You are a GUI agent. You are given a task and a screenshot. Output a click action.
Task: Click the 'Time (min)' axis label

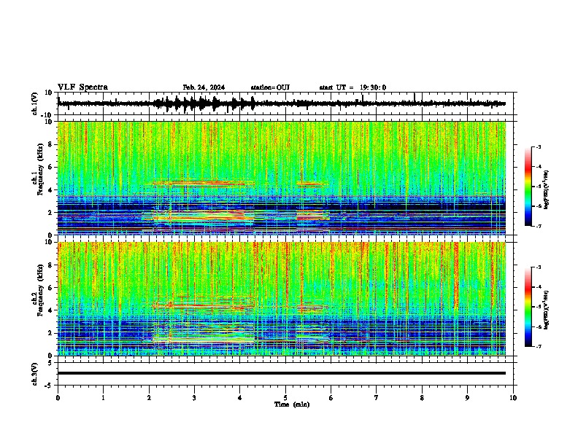pyautogui.click(x=292, y=404)
